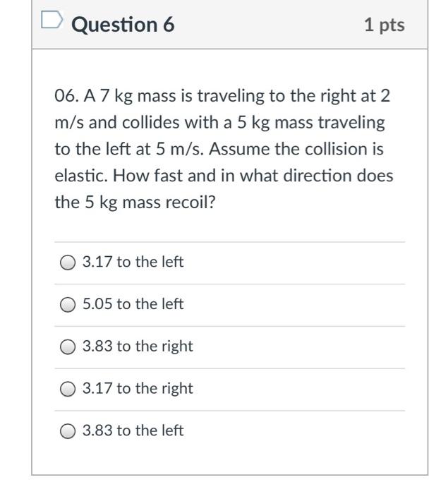Viewport: 441px width, 494px height.
Task: Select the '3.17 to the left' radio button
Action: coord(68,263)
